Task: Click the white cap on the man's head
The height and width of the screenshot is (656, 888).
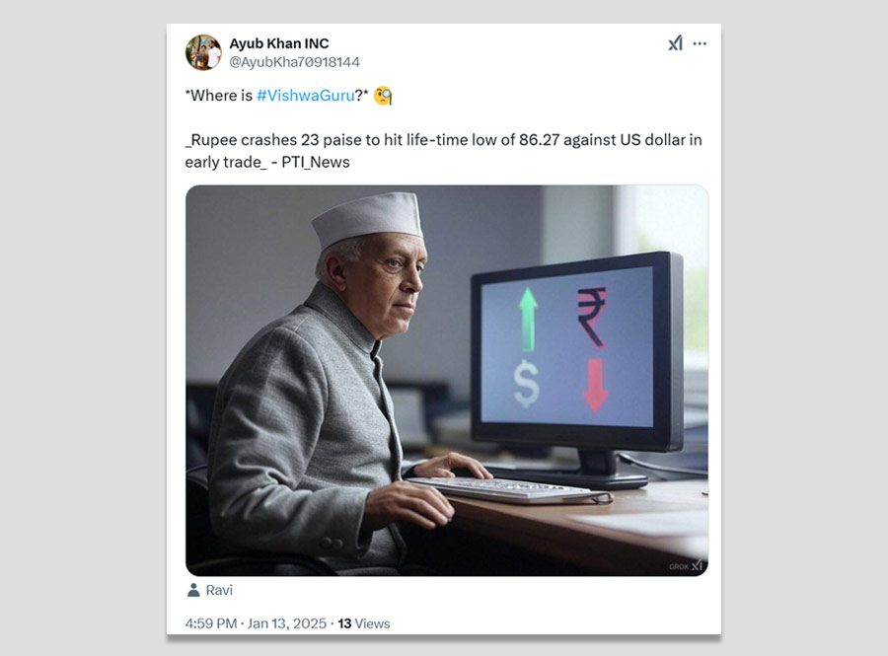Action: click(x=368, y=219)
